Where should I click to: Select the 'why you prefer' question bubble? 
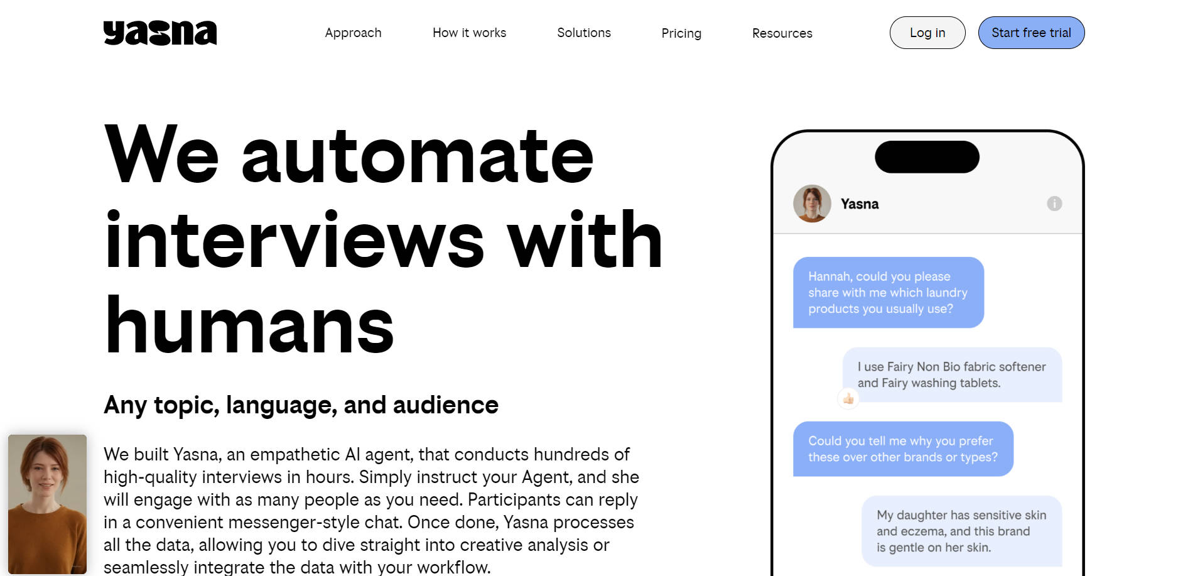(x=902, y=449)
